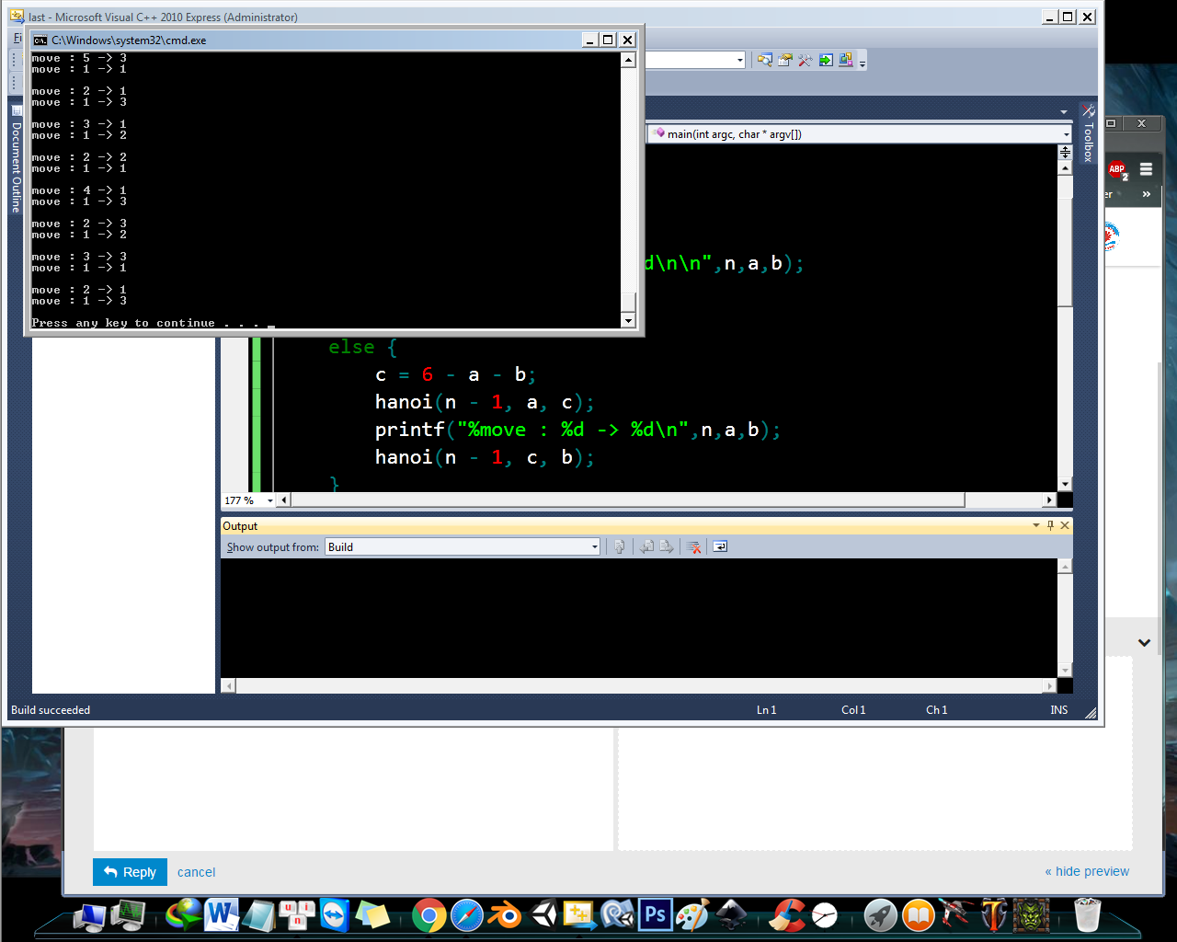Click the crossed tools toolbar icon
This screenshot has width=1177, height=942.
pyautogui.click(x=805, y=61)
